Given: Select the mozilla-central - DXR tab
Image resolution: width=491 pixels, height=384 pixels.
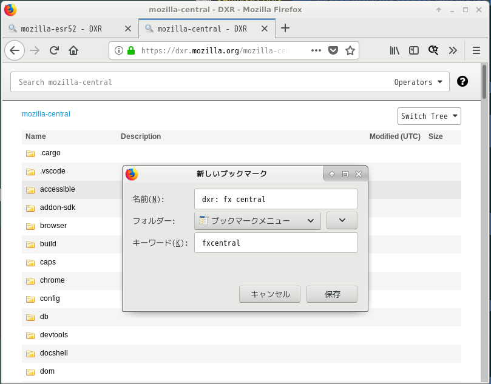Looking at the screenshot, I should pyautogui.click(x=207, y=29).
